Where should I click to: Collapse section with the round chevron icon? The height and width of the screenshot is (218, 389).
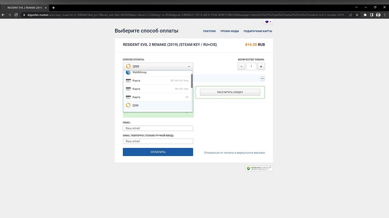tap(263, 78)
